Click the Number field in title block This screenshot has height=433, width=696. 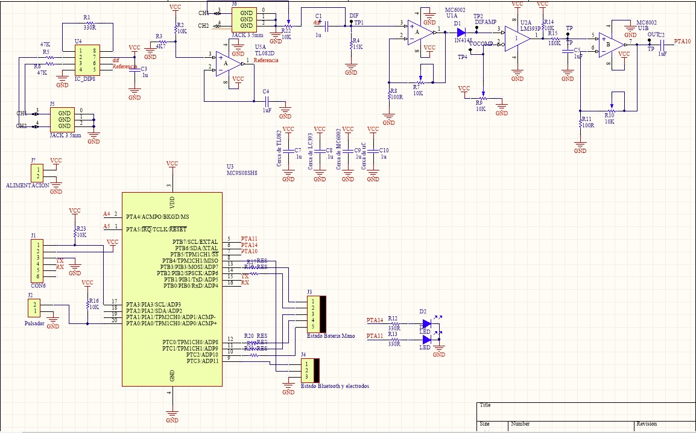(x=571, y=425)
